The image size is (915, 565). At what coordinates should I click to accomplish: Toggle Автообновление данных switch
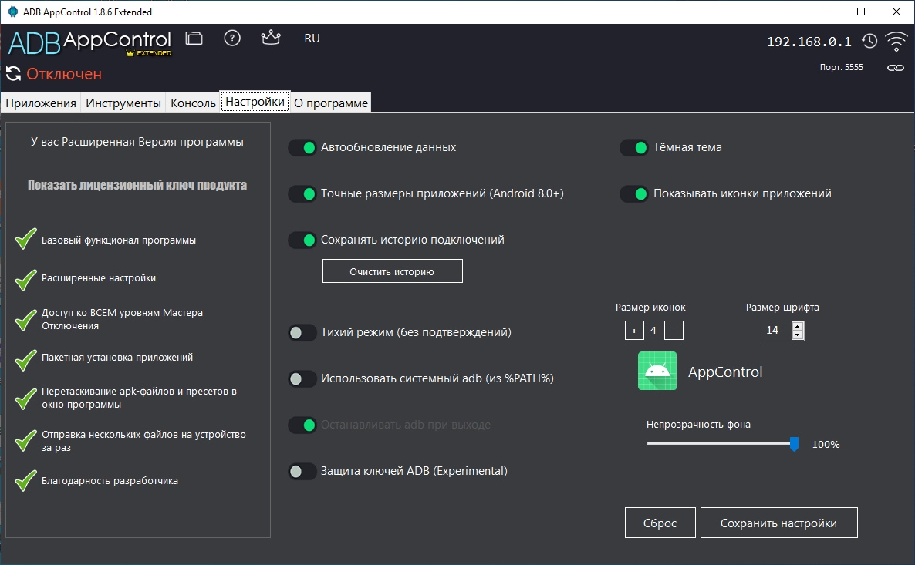coord(302,147)
